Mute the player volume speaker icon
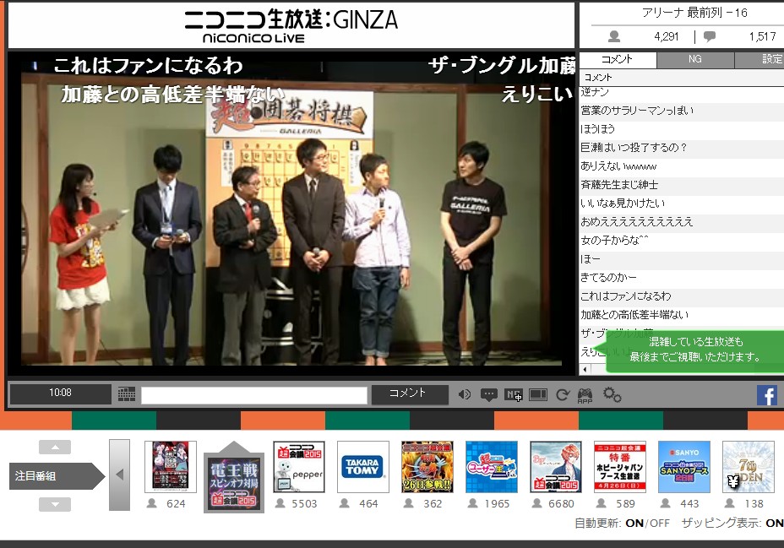This screenshot has height=548, width=784. 464,394
